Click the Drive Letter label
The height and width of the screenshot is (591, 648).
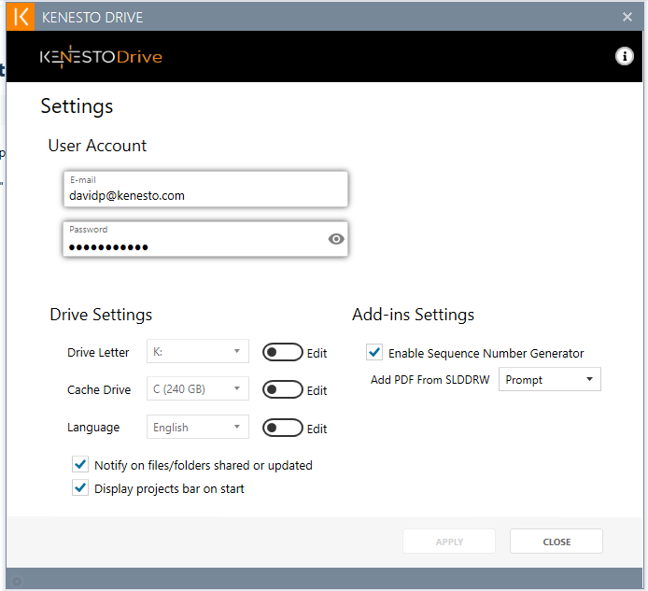[x=98, y=353]
